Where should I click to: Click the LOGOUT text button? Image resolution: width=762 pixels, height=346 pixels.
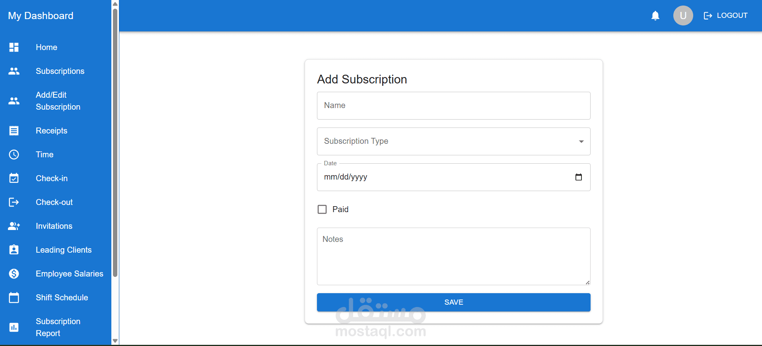[732, 15]
